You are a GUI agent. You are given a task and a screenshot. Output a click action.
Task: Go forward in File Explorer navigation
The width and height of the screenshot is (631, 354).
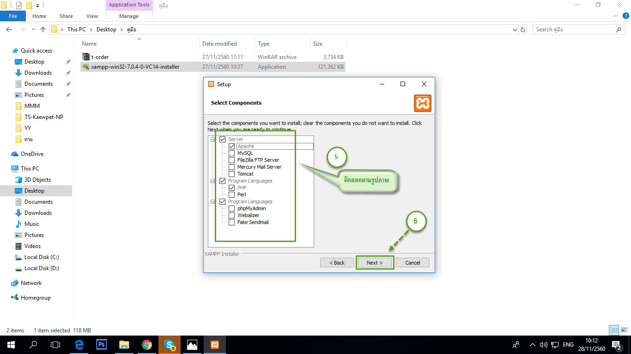click(x=22, y=29)
